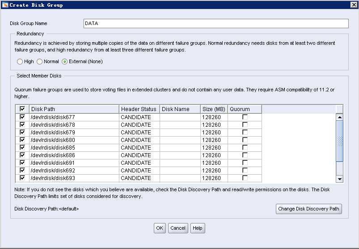359x249 pixels.
Task: Uncheck disk /dev/rdisk/disk693
Action: click(22, 178)
